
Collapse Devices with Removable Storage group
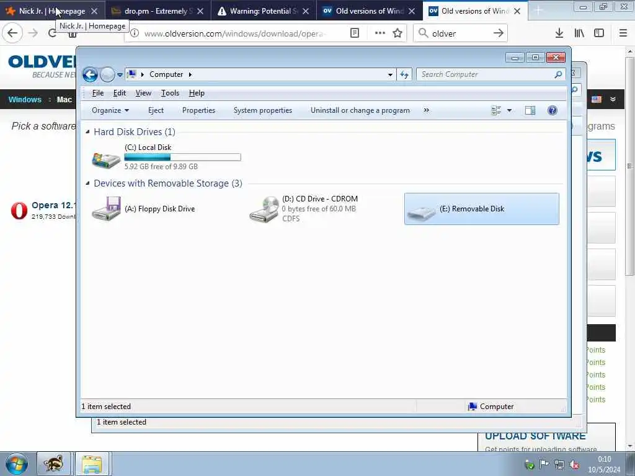tap(87, 183)
